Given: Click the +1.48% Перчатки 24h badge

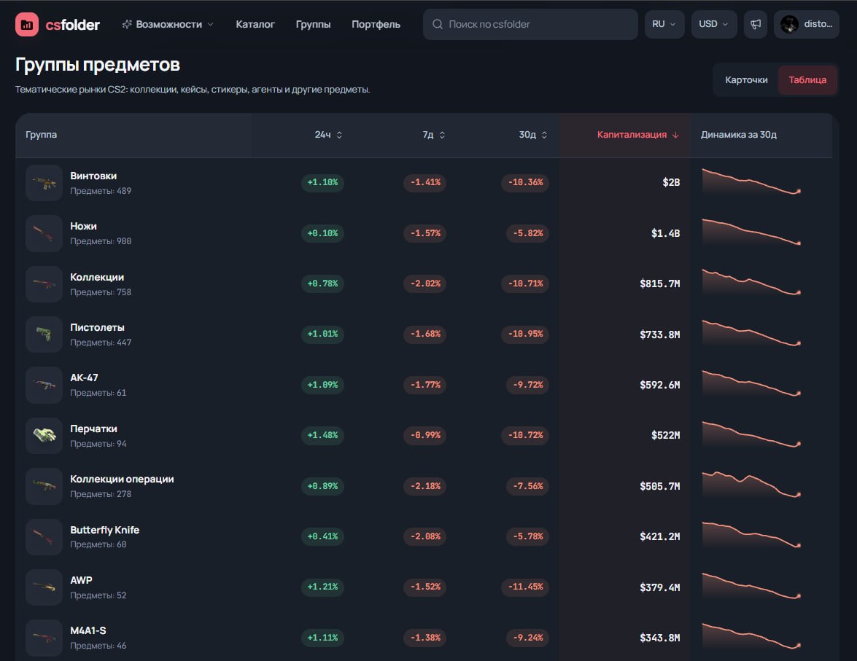Looking at the screenshot, I should 322,435.
